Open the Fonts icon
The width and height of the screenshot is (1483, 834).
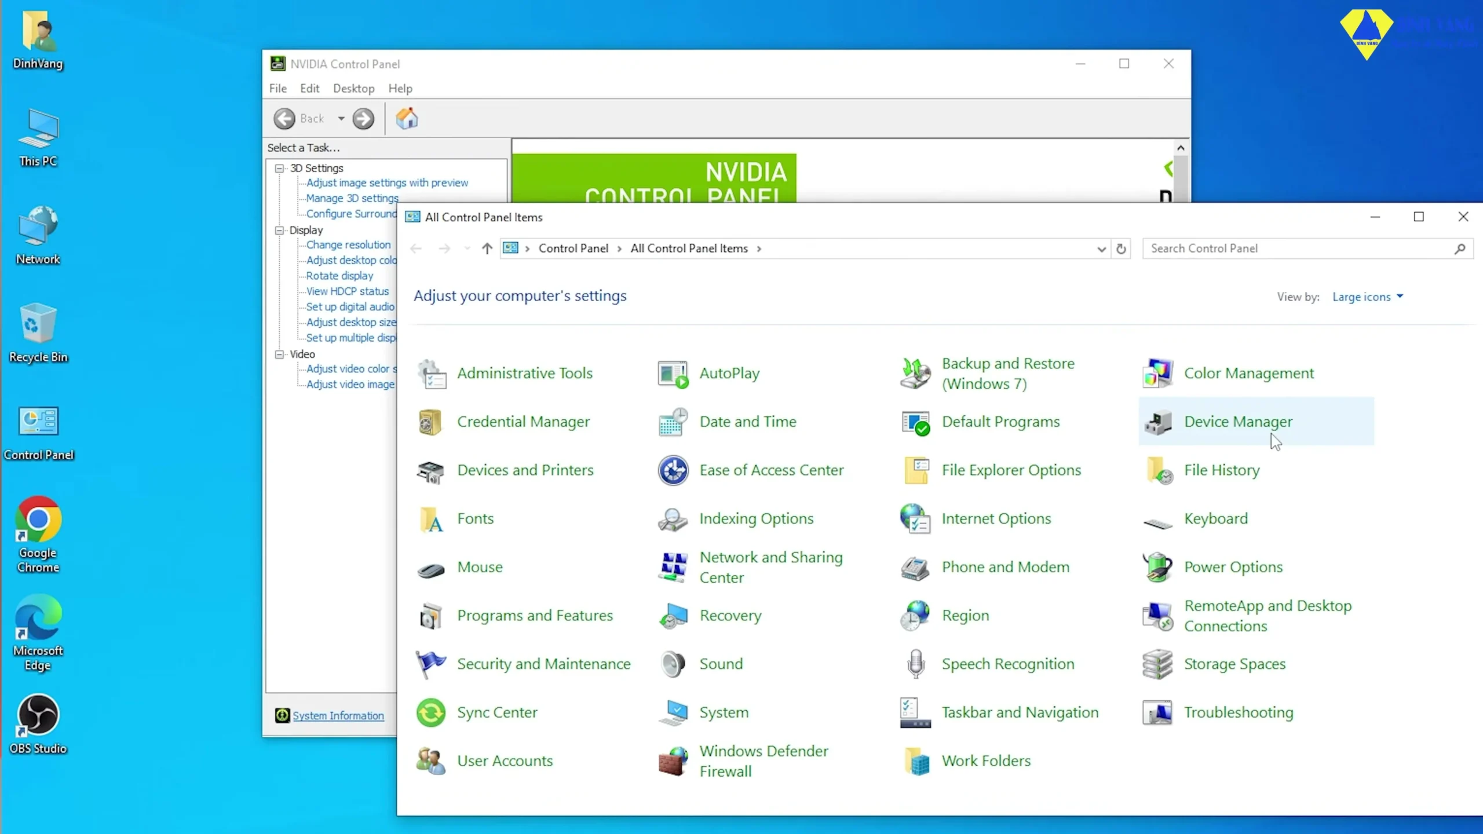click(431, 519)
